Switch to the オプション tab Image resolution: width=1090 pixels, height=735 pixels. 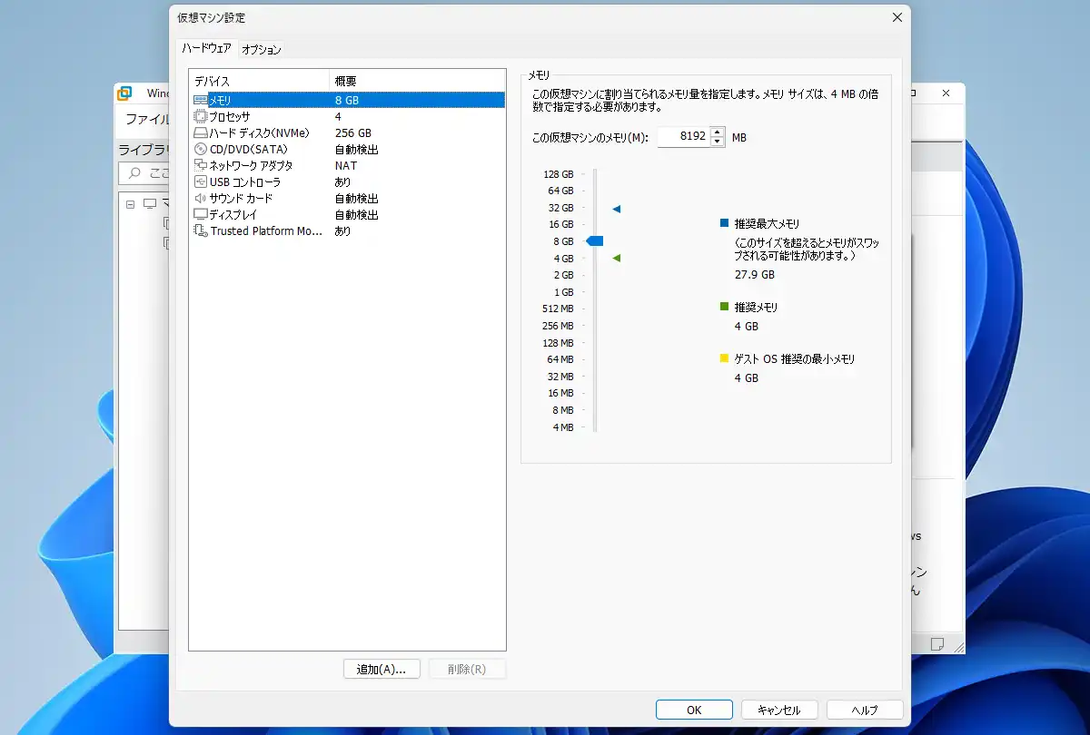(x=262, y=50)
